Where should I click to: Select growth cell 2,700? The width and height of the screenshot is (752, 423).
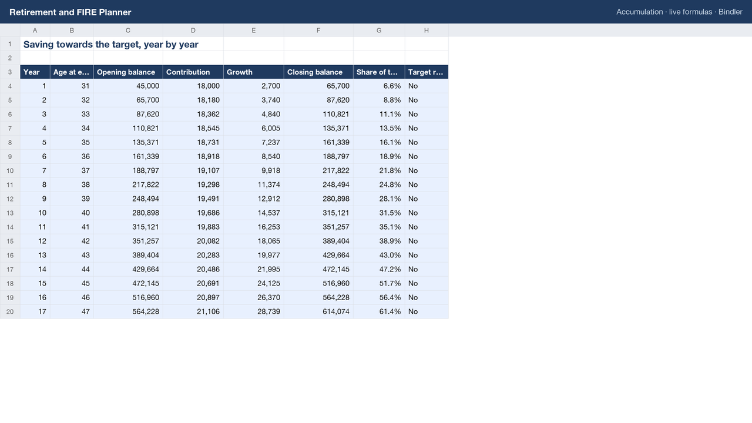[253, 86]
